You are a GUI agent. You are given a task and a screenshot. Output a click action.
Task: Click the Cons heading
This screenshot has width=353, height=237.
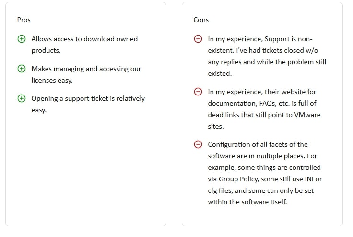tap(201, 20)
